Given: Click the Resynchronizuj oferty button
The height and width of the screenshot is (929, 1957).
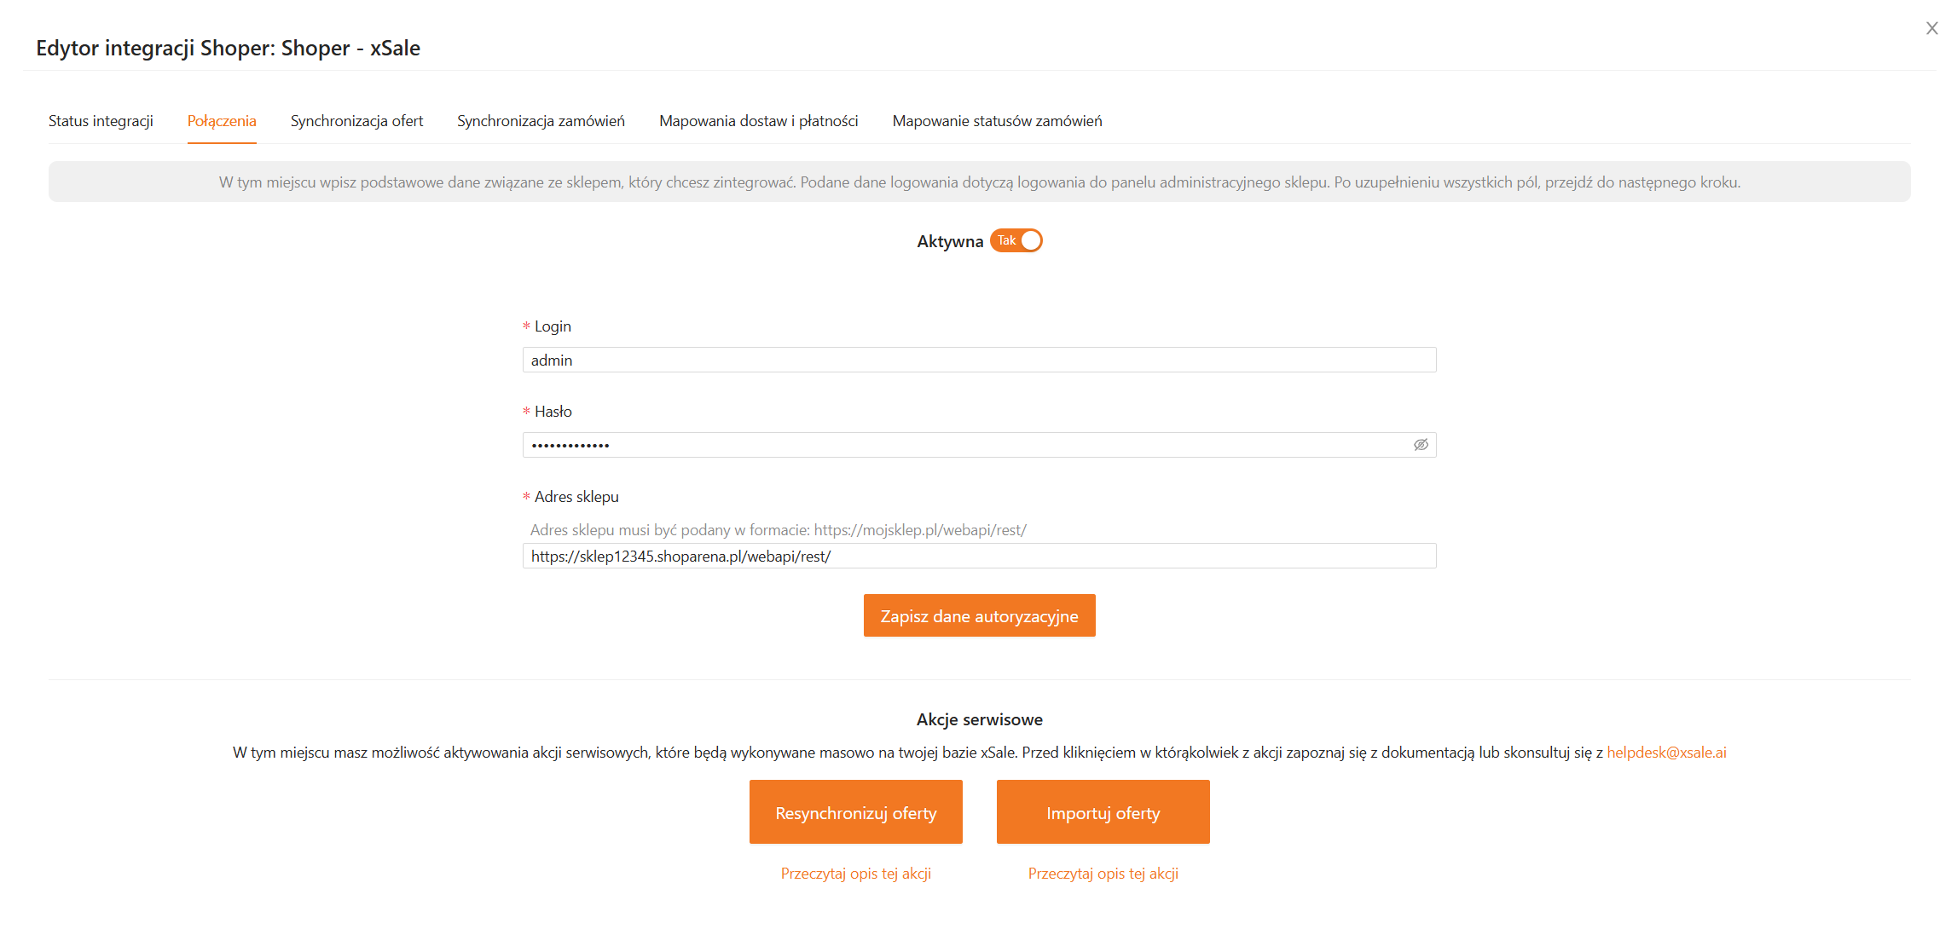Looking at the screenshot, I should point(855,812).
